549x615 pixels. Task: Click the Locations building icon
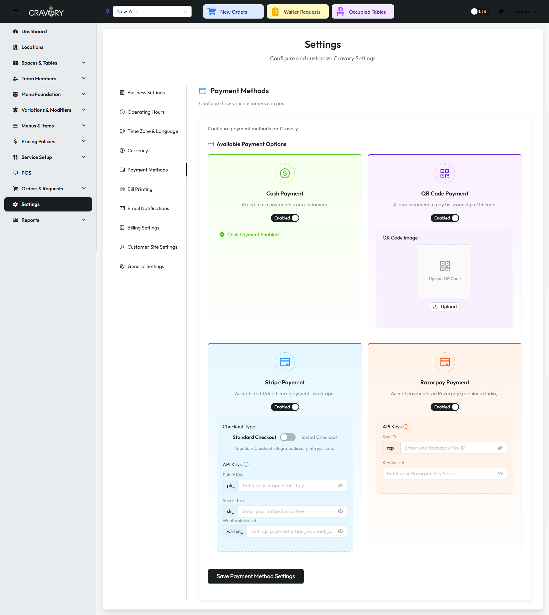pyautogui.click(x=15, y=47)
